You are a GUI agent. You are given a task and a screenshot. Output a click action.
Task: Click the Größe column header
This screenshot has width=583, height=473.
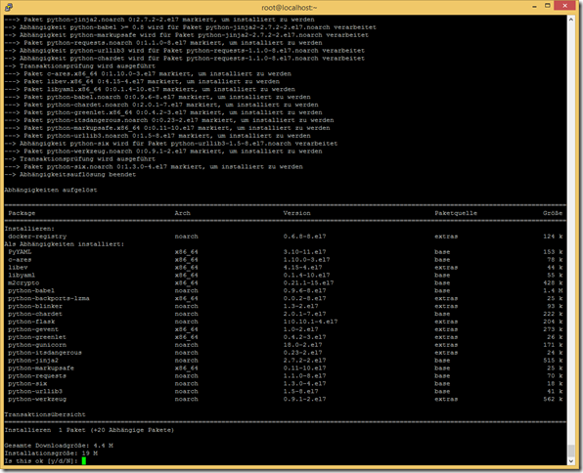click(553, 213)
